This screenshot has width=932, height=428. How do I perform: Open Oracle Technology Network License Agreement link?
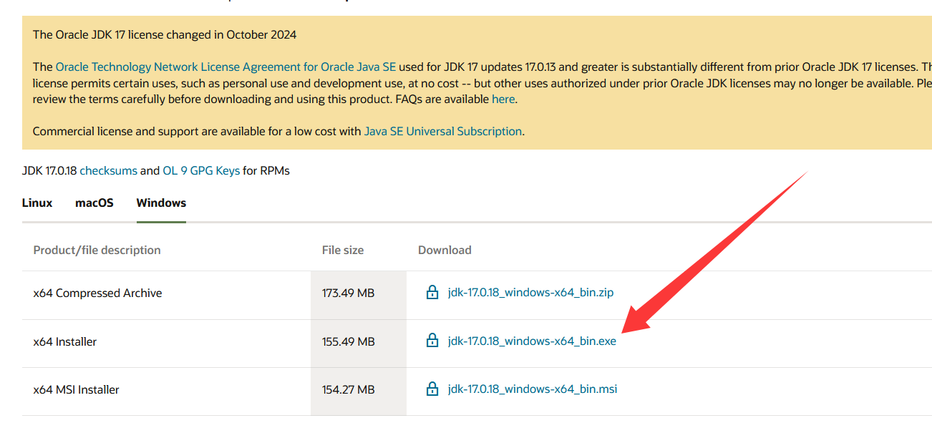click(225, 67)
